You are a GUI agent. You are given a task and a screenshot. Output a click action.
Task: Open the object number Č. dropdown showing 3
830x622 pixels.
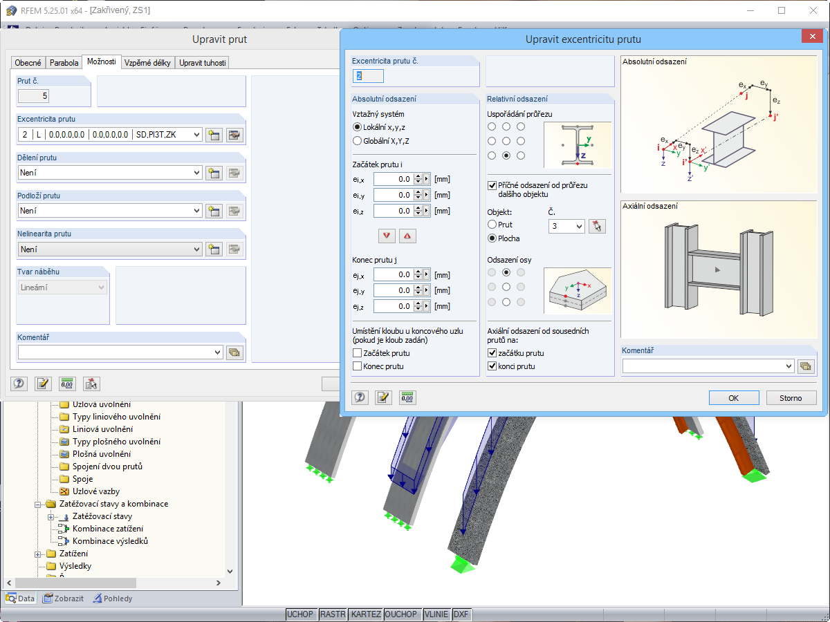tap(579, 226)
